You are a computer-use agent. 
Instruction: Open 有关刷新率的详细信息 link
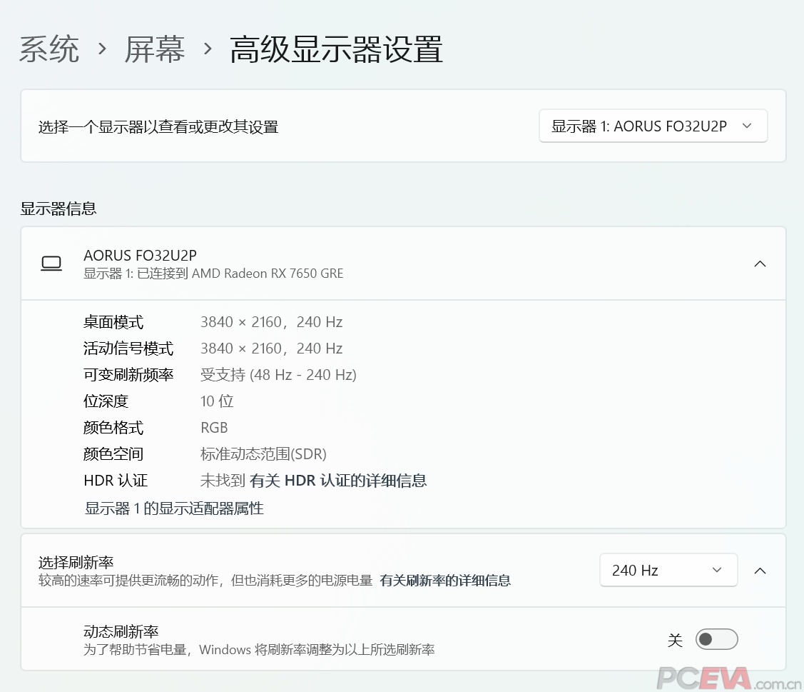pos(445,581)
